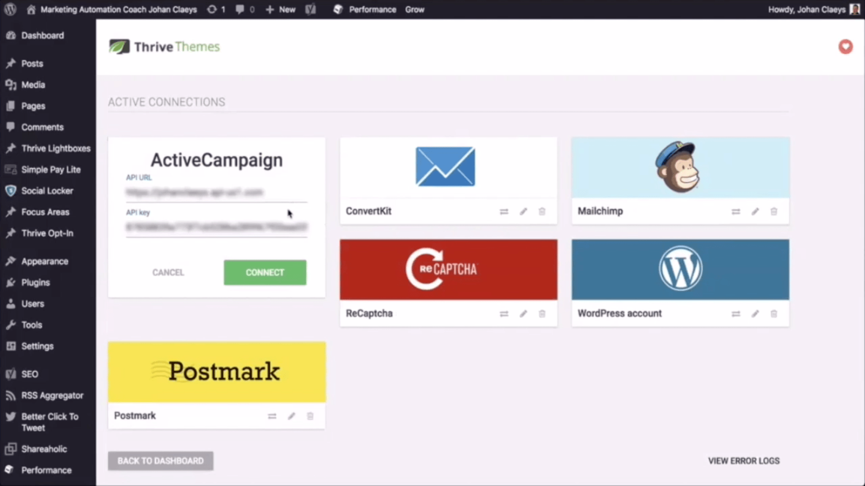
Task: Open VIEW ERROR LOGS link
Action: pyautogui.click(x=744, y=461)
